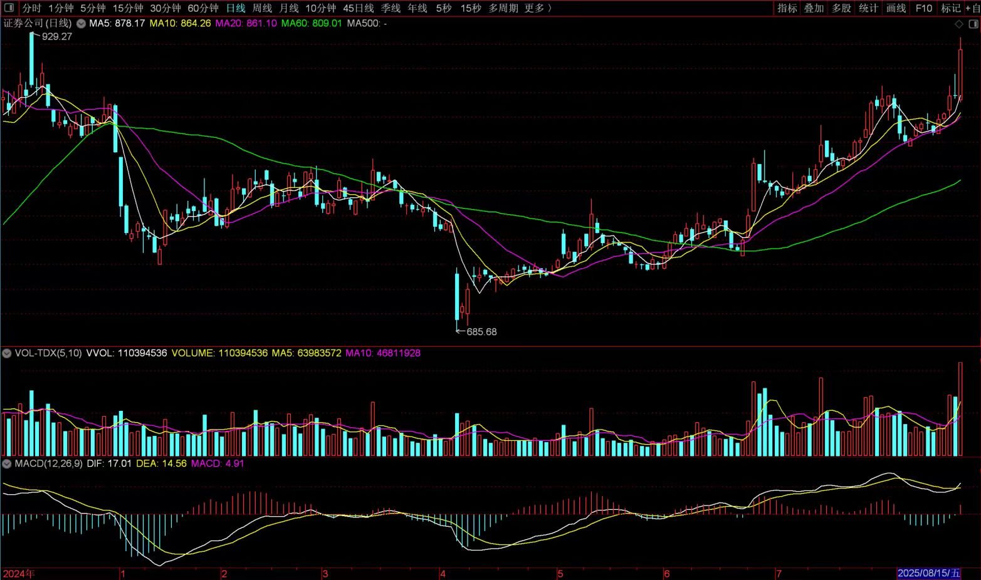
Task: Switch to 1分钟 period tab
Action: pyautogui.click(x=61, y=8)
